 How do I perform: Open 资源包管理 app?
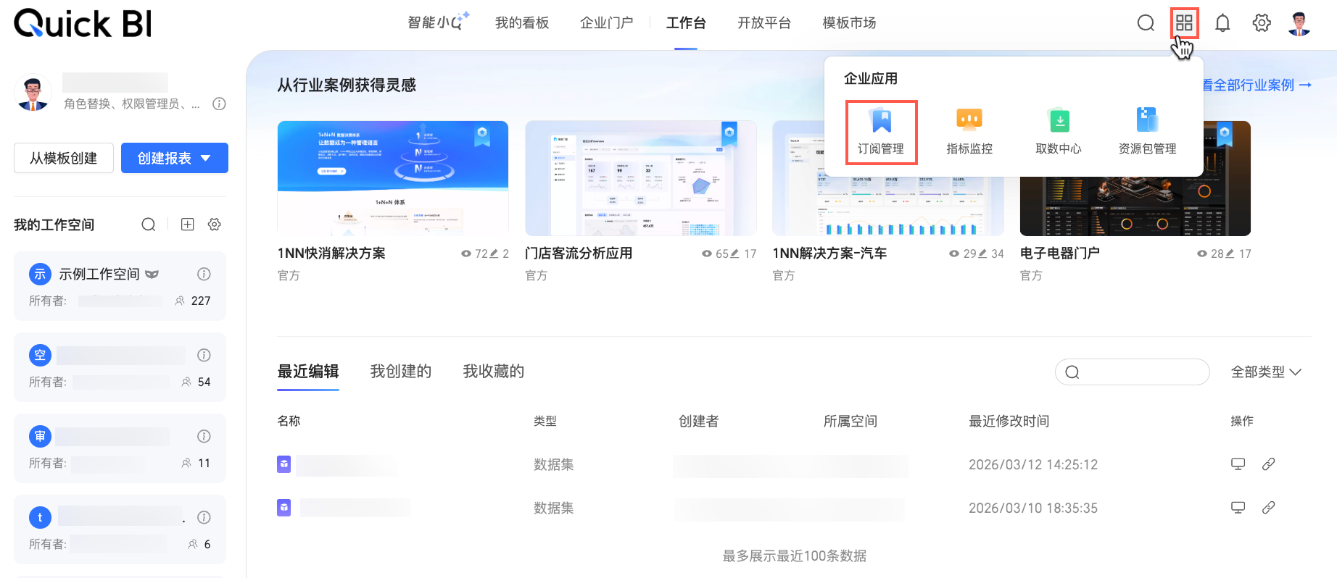coord(1147,132)
